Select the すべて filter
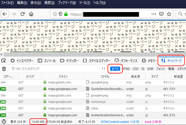Viewport: 186px width, 125px height. (x=115, y=69)
